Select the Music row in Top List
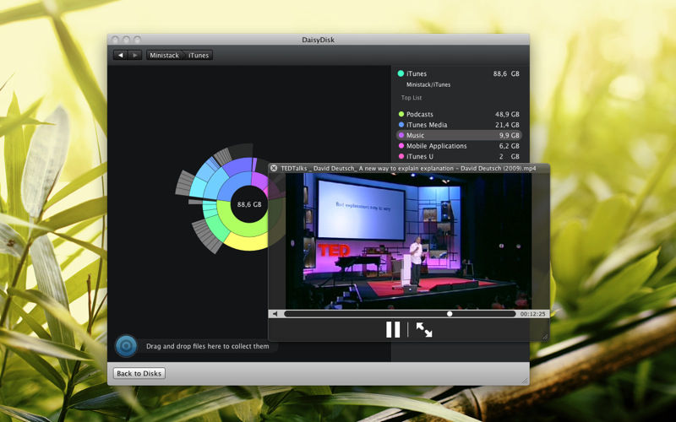This screenshot has width=676, height=422. pos(459,135)
